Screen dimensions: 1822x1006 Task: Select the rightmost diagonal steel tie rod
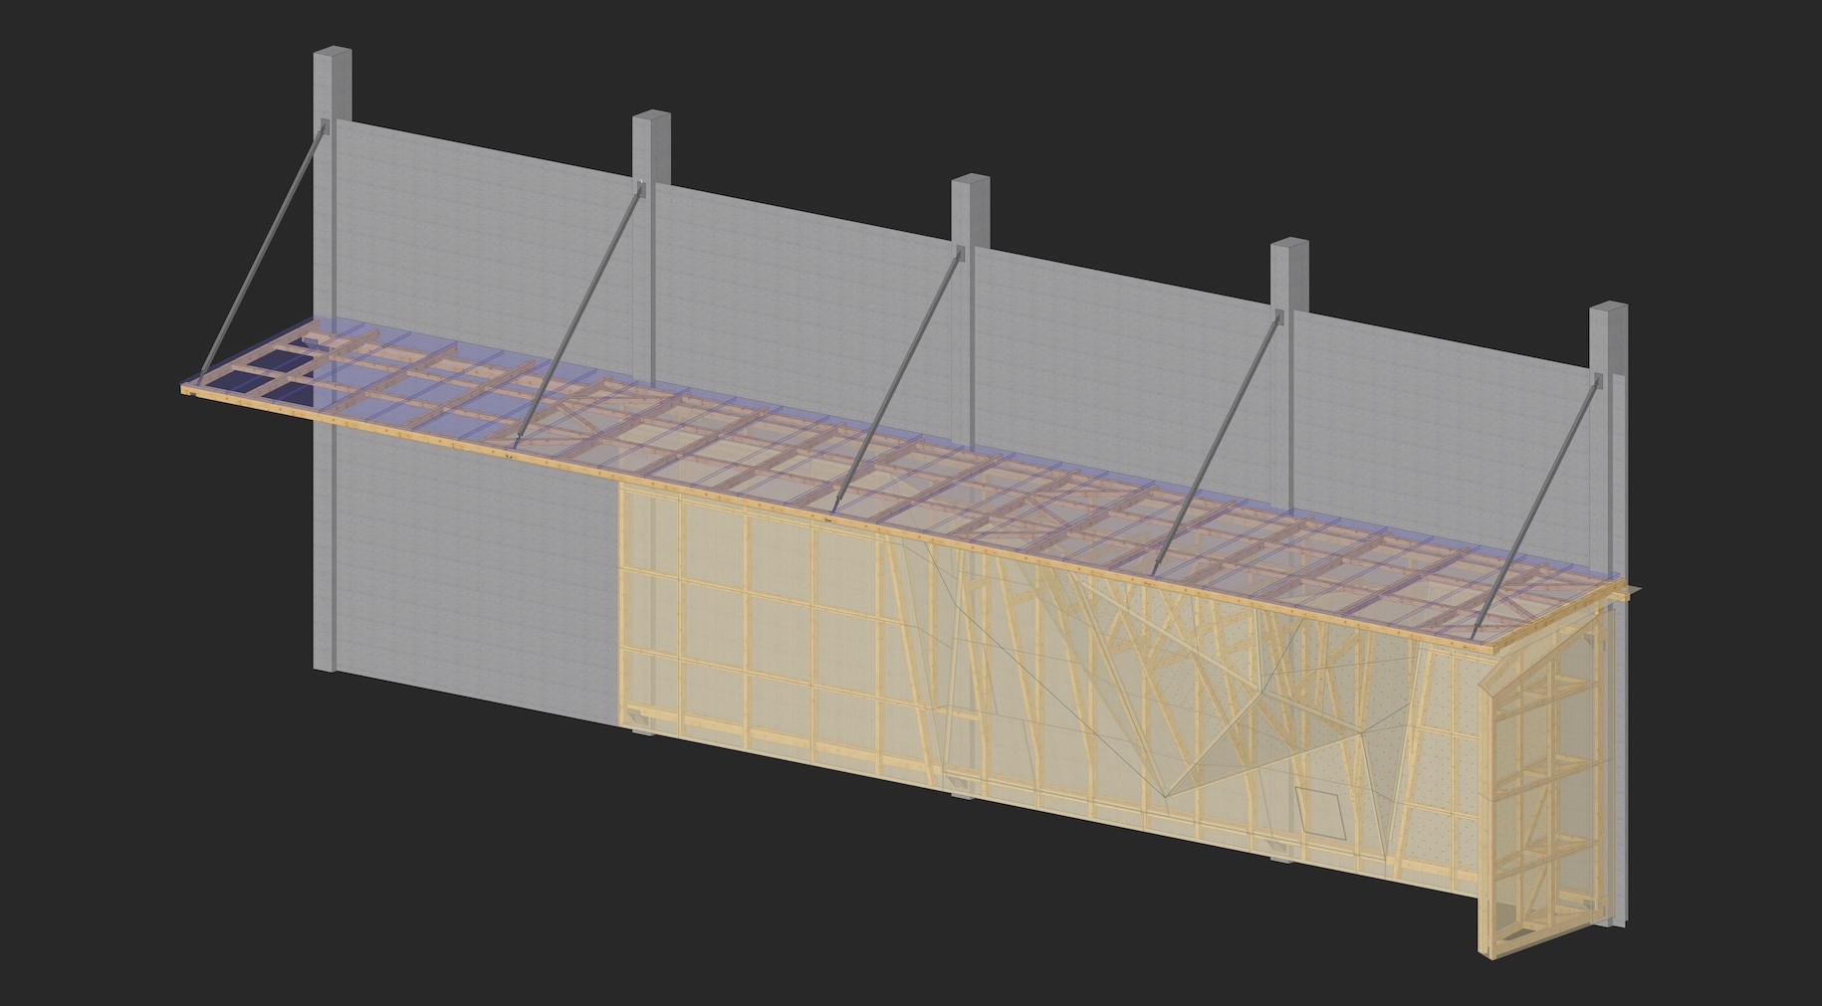(x=1535, y=507)
